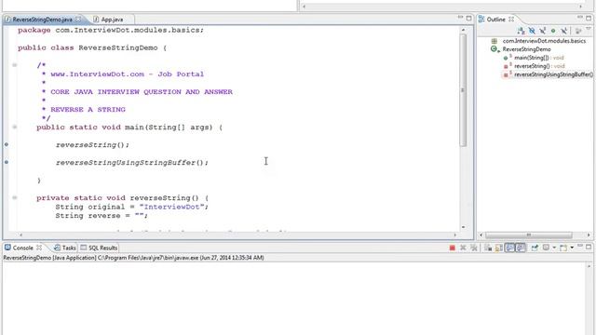596x335 pixels.
Task: Remove launch using the single X icon
Action: [x=463, y=248]
